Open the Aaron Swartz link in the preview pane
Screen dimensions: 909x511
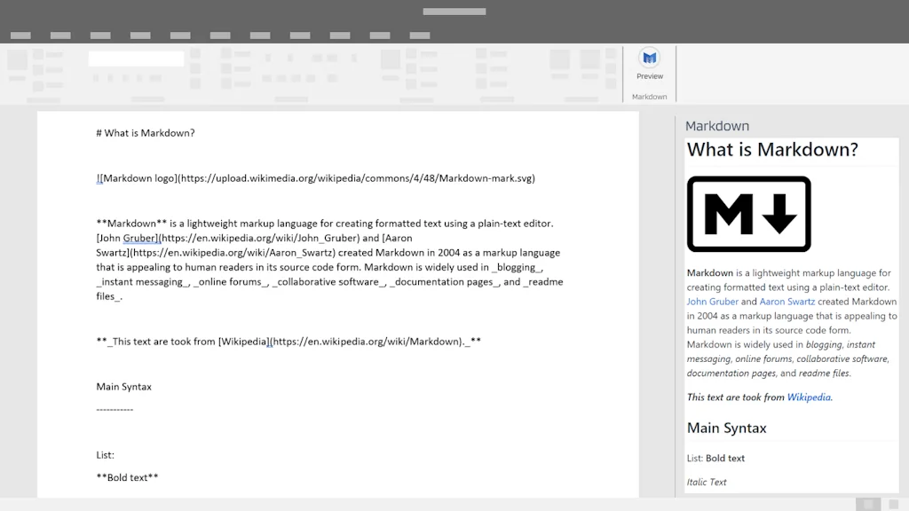click(786, 301)
